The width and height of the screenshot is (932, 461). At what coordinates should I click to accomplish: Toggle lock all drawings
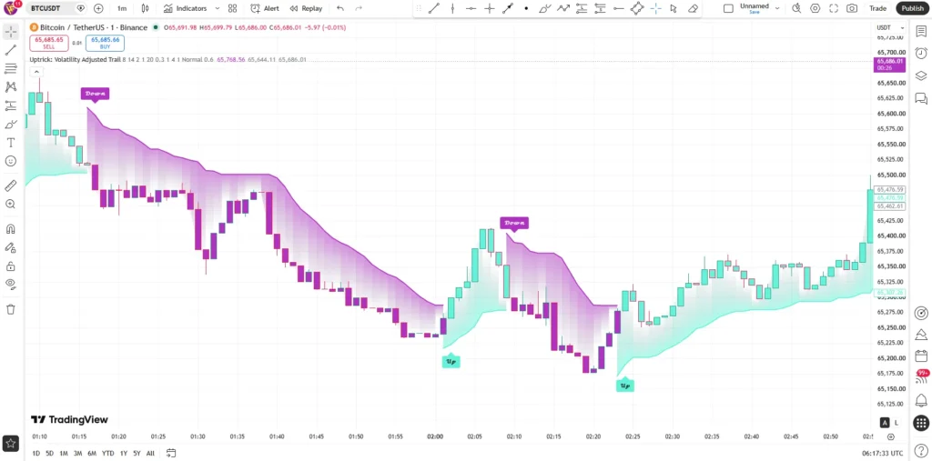[11, 266]
